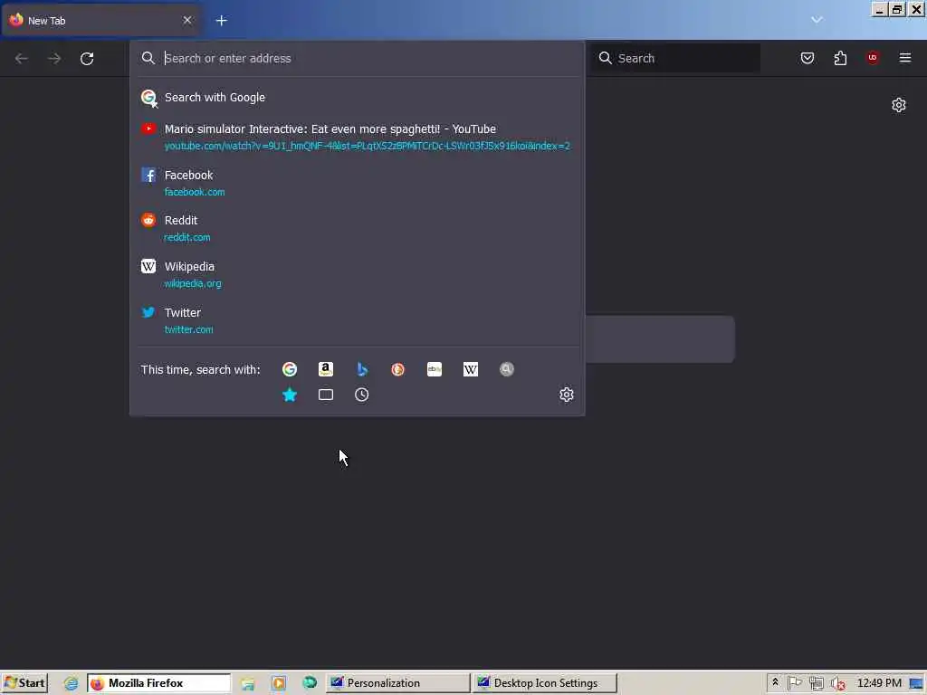Open the green globe taskbar icon
This screenshot has width=927, height=695.
310,683
